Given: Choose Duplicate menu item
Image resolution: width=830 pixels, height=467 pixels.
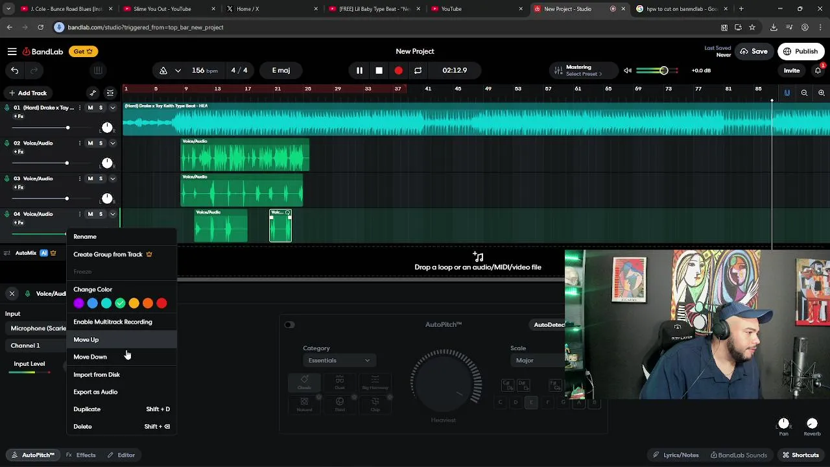Looking at the screenshot, I should [121, 409].
